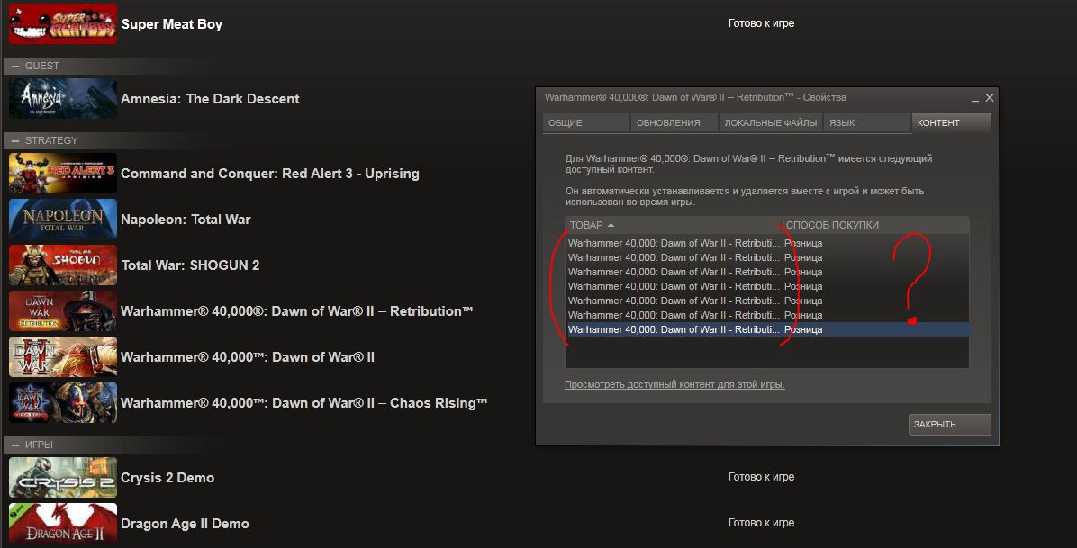Collapse the STRATEGY category
Image resolution: width=1077 pixels, height=548 pixels.
click(x=15, y=140)
